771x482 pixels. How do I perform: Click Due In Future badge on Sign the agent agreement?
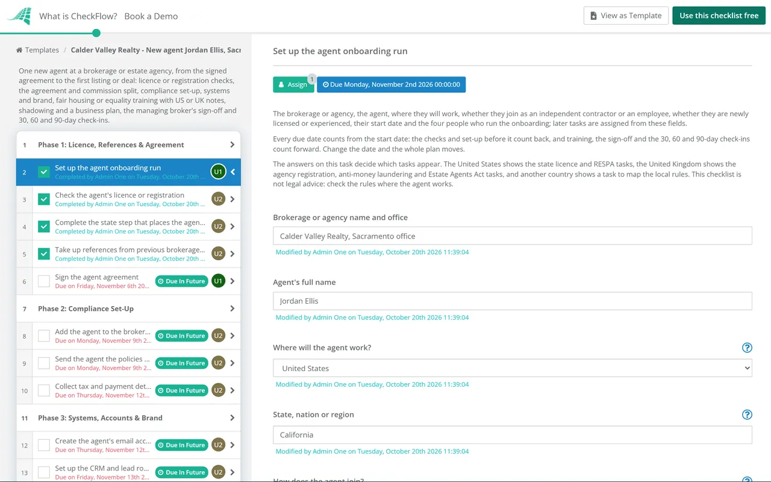pyautogui.click(x=181, y=281)
